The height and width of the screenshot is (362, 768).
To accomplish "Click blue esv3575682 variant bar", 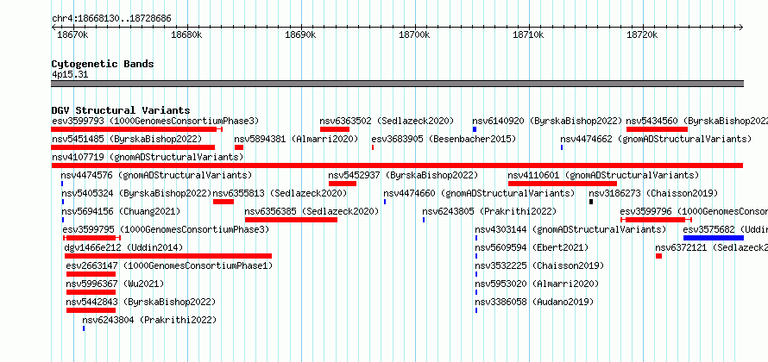I will (714, 238).
